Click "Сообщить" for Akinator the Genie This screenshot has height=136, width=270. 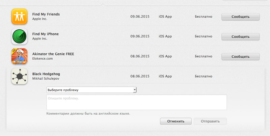tap(240, 57)
